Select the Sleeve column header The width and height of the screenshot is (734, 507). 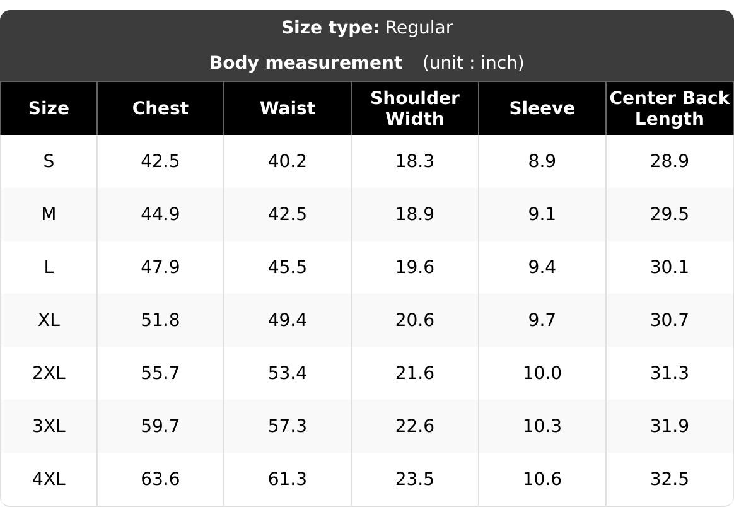point(542,108)
